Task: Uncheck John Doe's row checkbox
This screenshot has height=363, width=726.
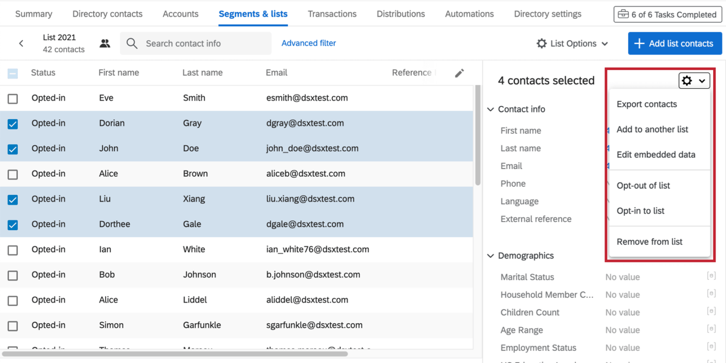Action: [13, 148]
